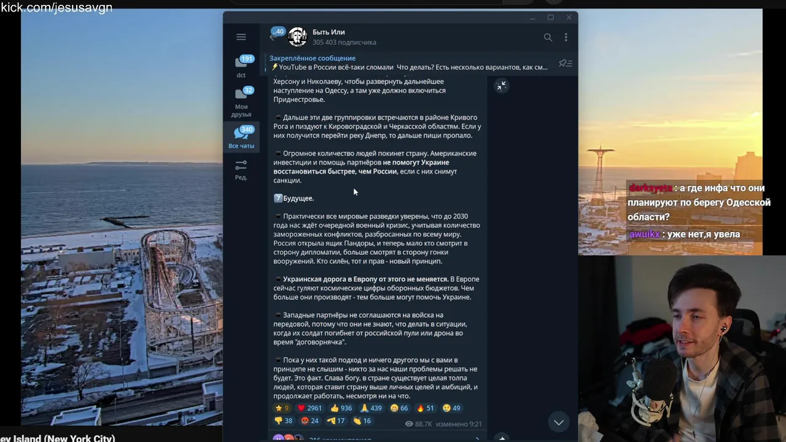Click the streamer webcam video feed

point(682,348)
